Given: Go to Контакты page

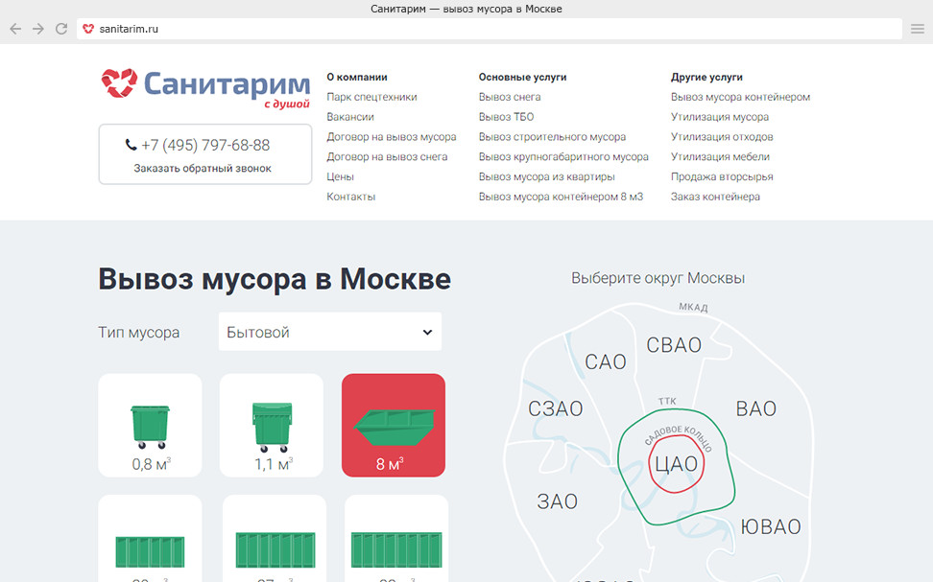Looking at the screenshot, I should (x=350, y=197).
